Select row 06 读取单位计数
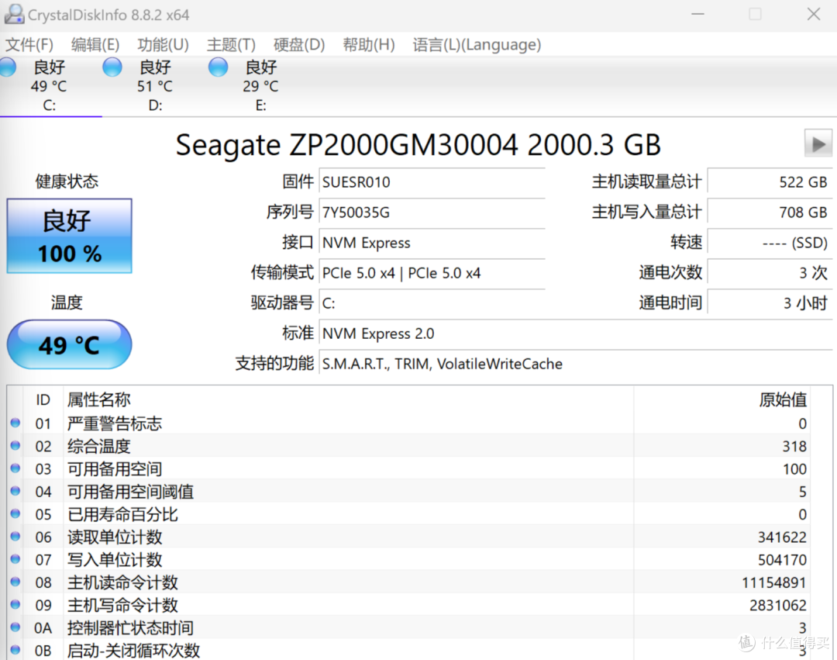The height and width of the screenshot is (660, 837). 409,537
